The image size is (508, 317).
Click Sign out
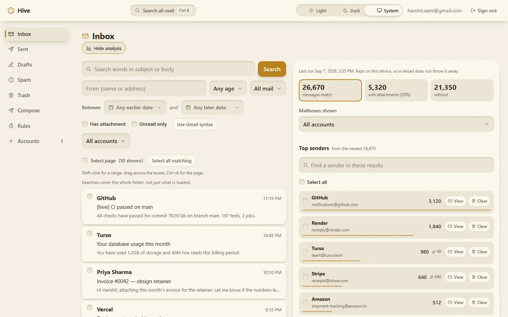(484, 11)
